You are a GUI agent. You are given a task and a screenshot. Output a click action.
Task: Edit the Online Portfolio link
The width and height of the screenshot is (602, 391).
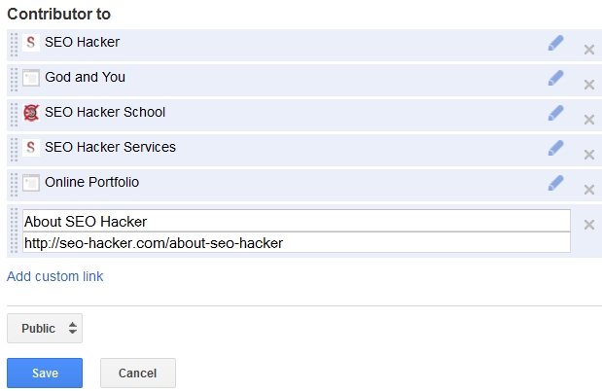(555, 183)
